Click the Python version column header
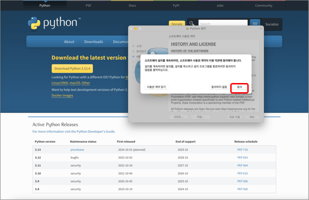The image size is (309, 200). (45, 141)
